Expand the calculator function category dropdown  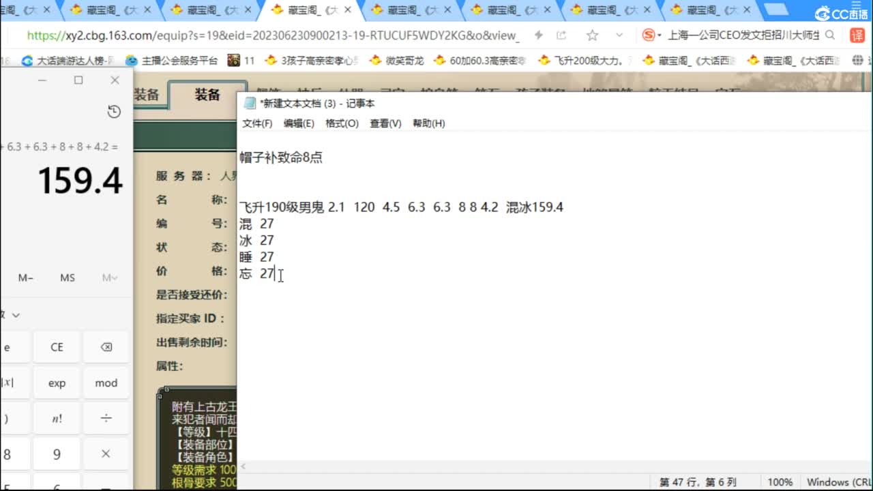[x=15, y=315]
